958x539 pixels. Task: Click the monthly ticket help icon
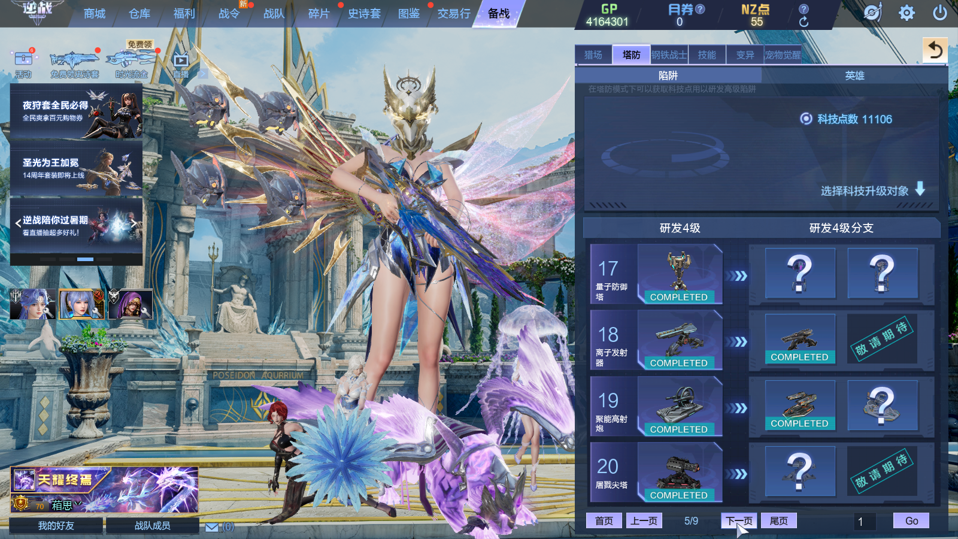point(700,9)
